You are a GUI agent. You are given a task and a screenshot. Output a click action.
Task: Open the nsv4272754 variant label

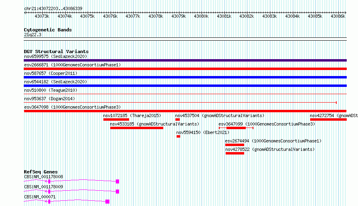[x=334, y=115]
